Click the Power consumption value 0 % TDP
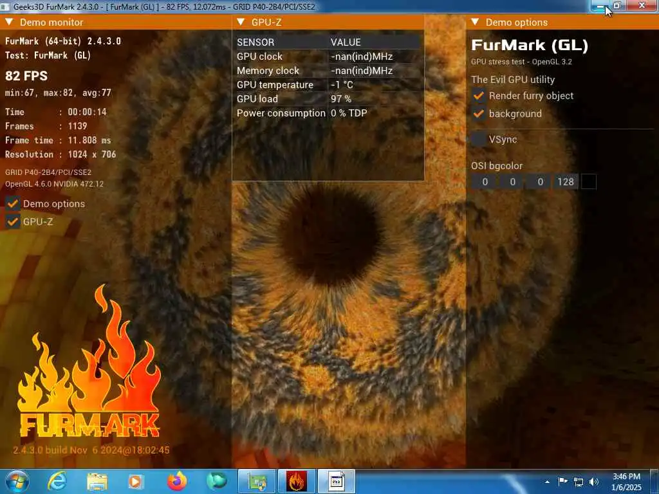 [349, 113]
